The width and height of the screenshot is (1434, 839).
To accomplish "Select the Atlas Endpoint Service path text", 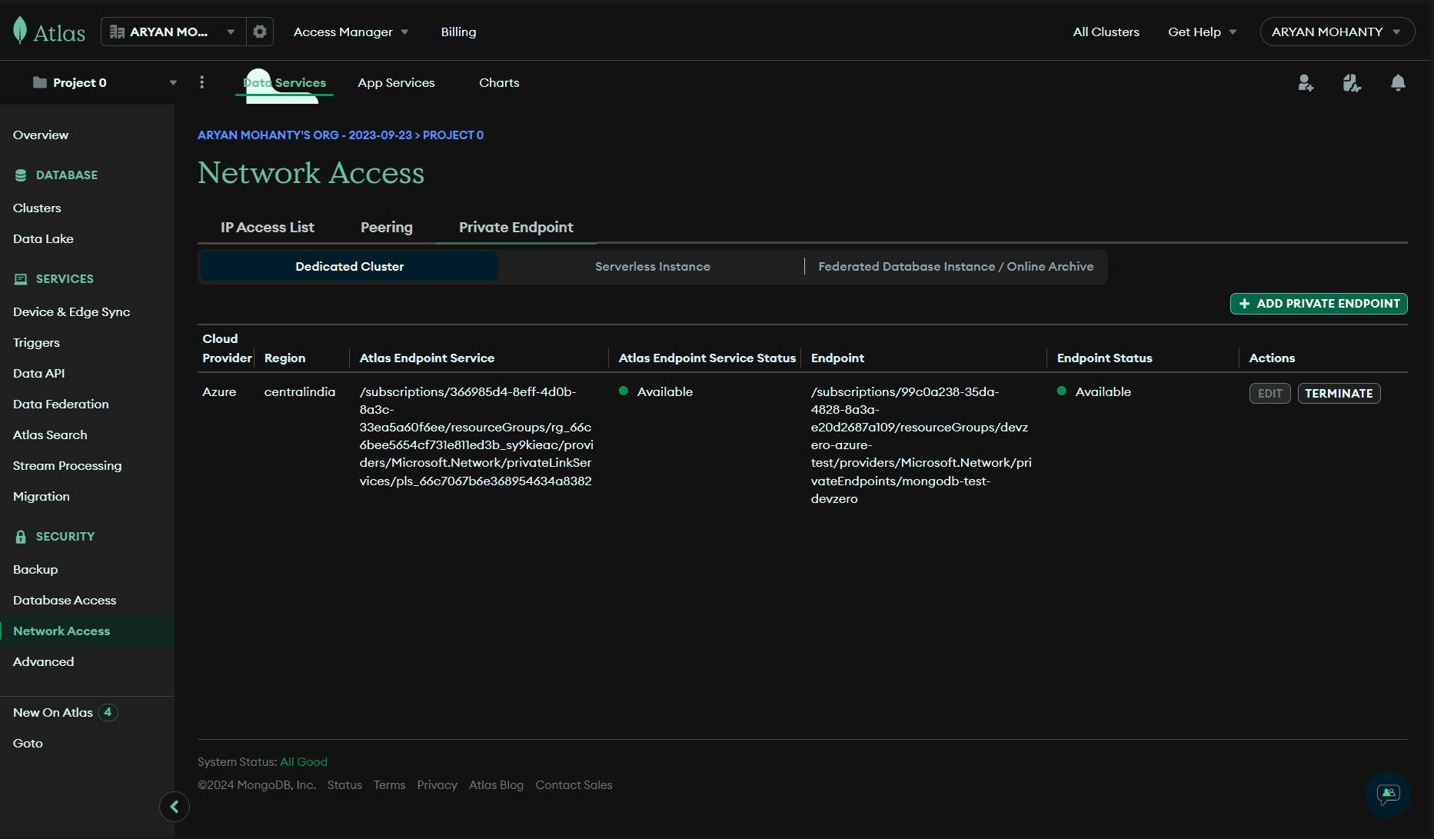I will 476,436.
